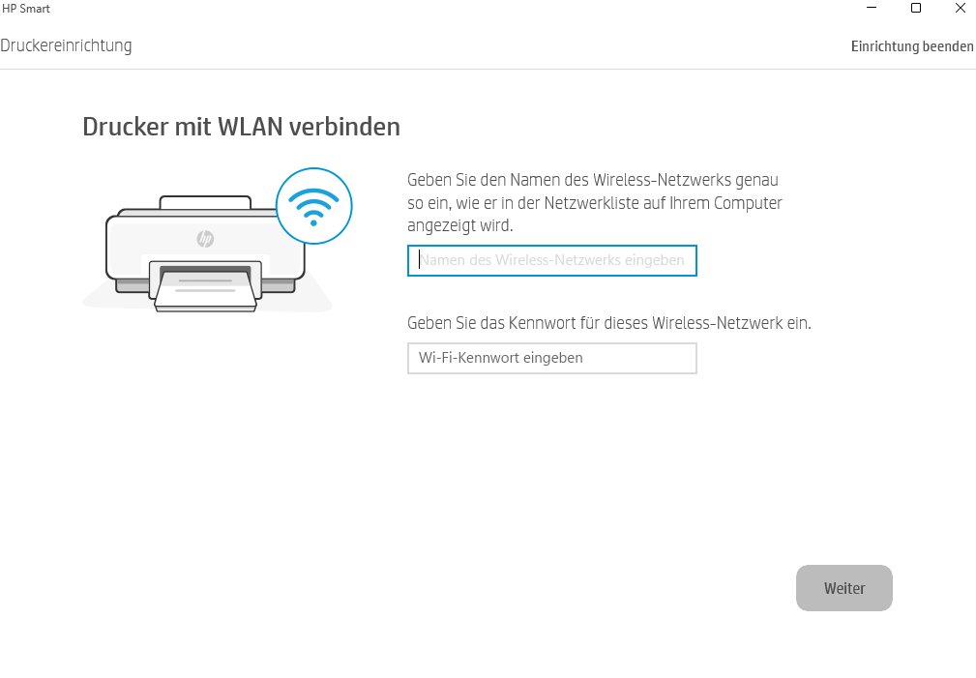Image resolution: width=976 pixels, height=678 pixels.
Task: Click the Wi-Fi-Kennwort eingeben password field
Action: coord(552,358)
